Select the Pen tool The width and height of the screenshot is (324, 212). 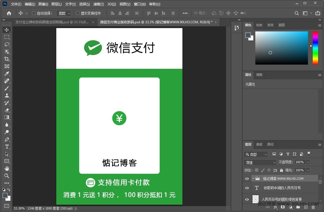coord(6,140)
